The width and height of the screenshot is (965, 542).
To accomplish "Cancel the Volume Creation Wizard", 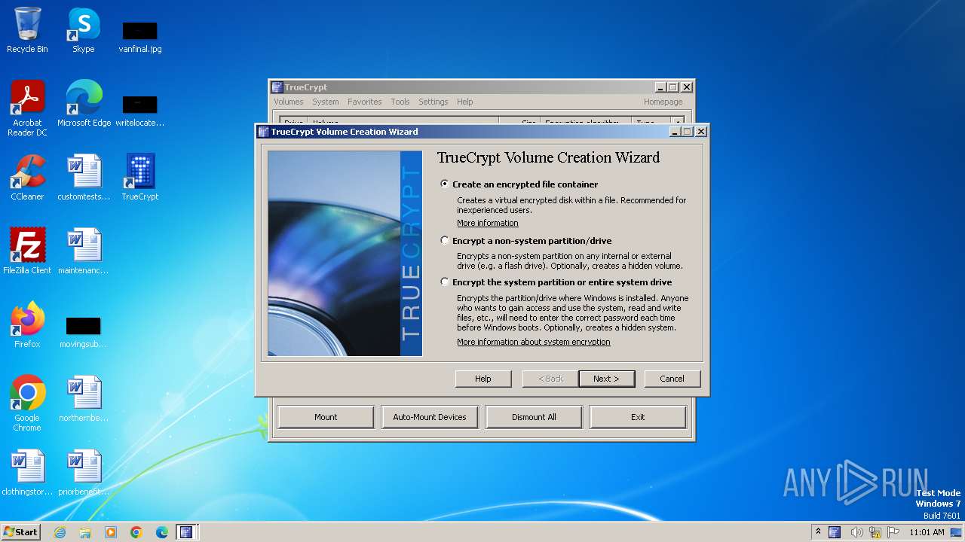I will pyautogui.click(x=672, y=379).
